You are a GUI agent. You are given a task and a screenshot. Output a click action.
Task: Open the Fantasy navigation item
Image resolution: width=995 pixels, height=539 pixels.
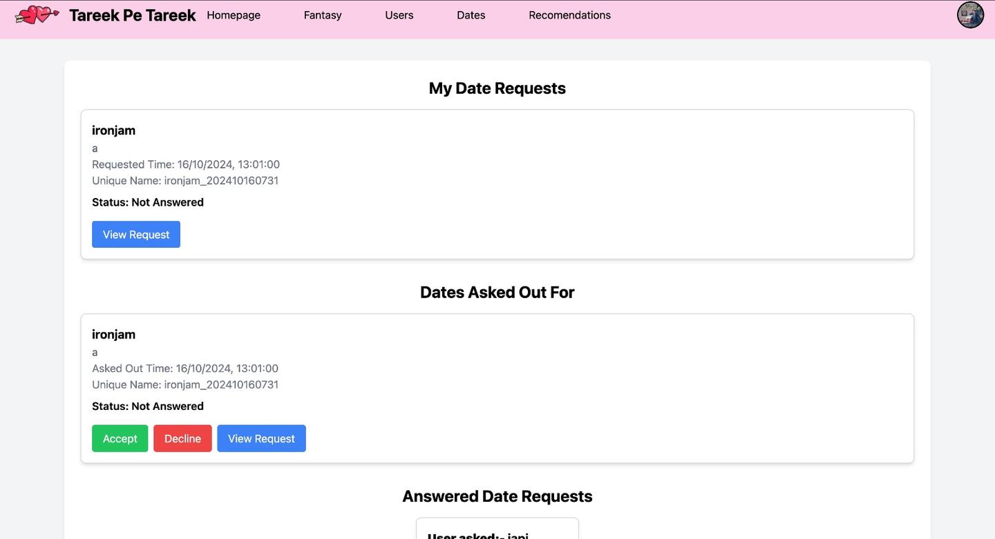[323, 15]
